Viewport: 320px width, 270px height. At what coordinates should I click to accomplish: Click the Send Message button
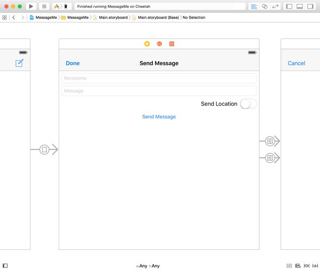[159, 117]
